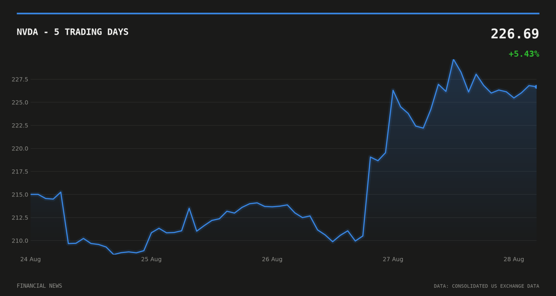Click the 225.0 y-axis label

20,103
